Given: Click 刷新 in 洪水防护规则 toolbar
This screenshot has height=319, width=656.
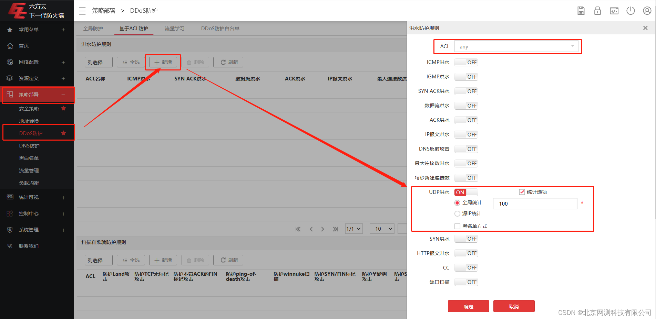Looking at the screenshot, I should tap(228, 62).
